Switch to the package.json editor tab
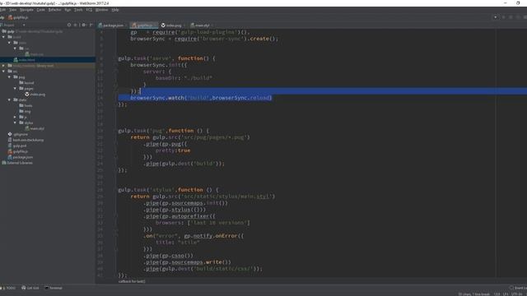Image resolution: width=527 pixels, height=296 pixels. pyautogui.click(x=111, y=25)
